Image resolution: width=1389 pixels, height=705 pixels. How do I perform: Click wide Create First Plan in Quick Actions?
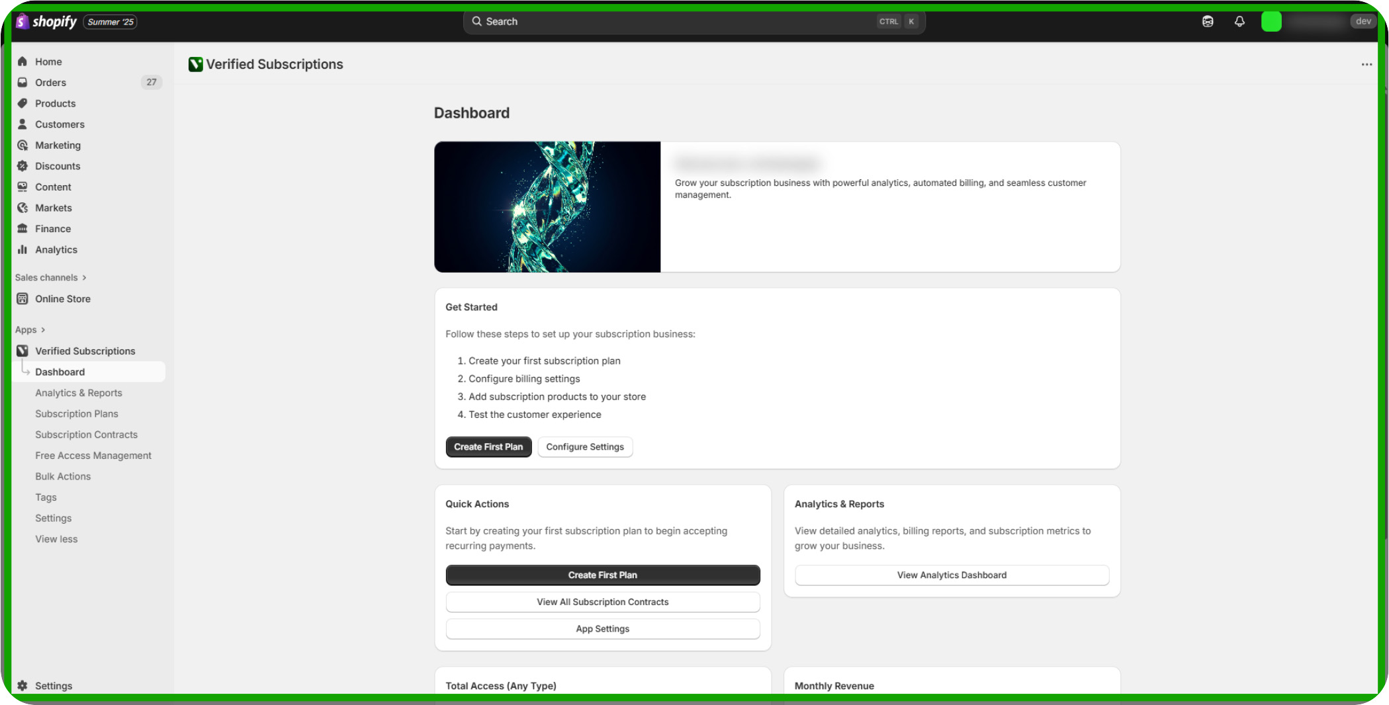click(x=603, y=575)
